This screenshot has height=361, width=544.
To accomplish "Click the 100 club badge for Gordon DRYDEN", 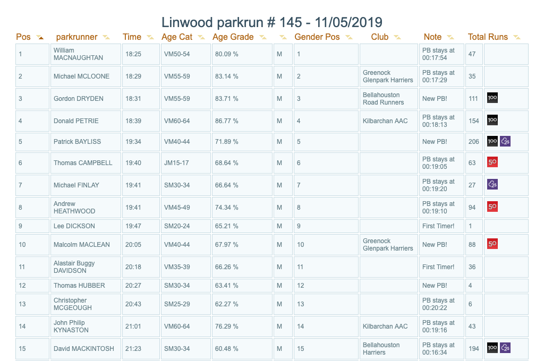I will coord(492,98).
